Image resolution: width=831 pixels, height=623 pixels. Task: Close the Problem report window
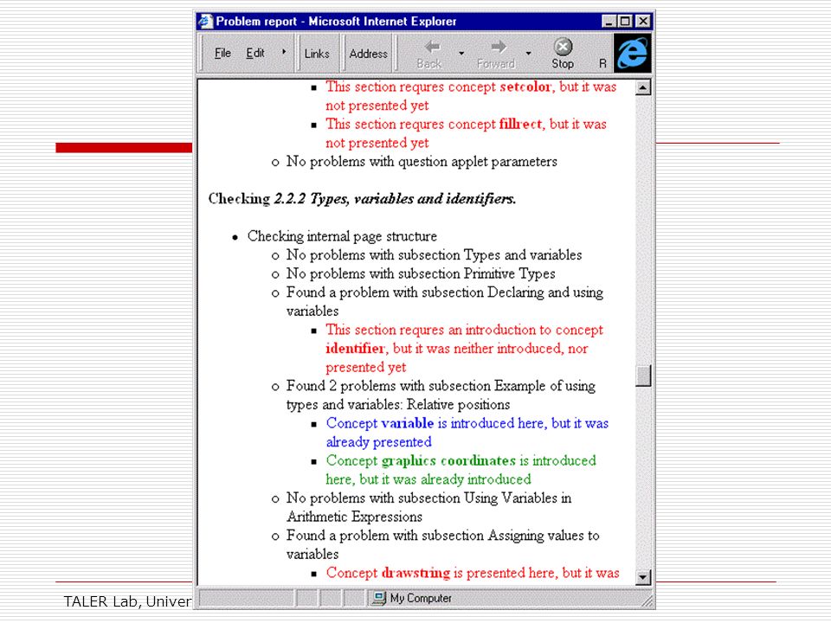click(643, 21)
